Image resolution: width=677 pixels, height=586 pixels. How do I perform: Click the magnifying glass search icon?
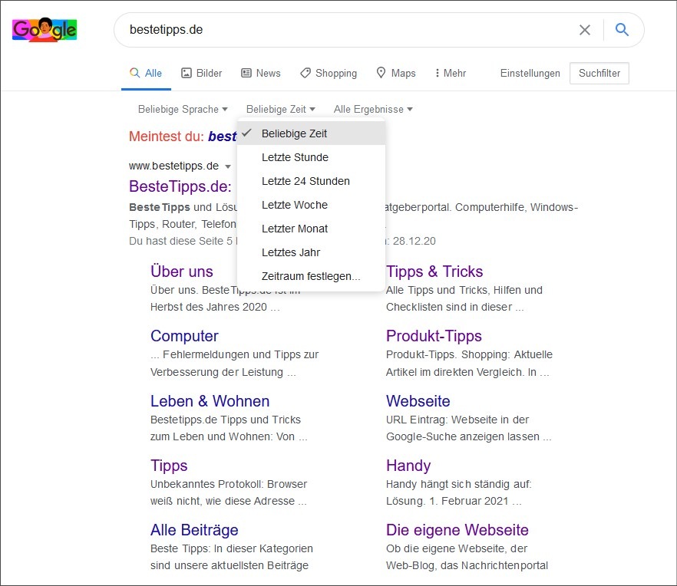(622, 29)
